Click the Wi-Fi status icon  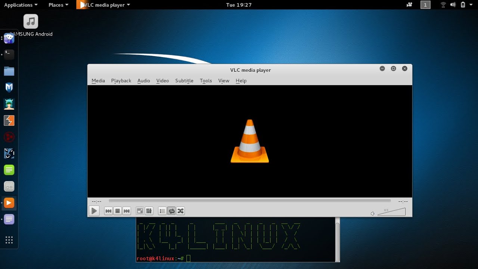pyautogui.click(x=443, y=5)
